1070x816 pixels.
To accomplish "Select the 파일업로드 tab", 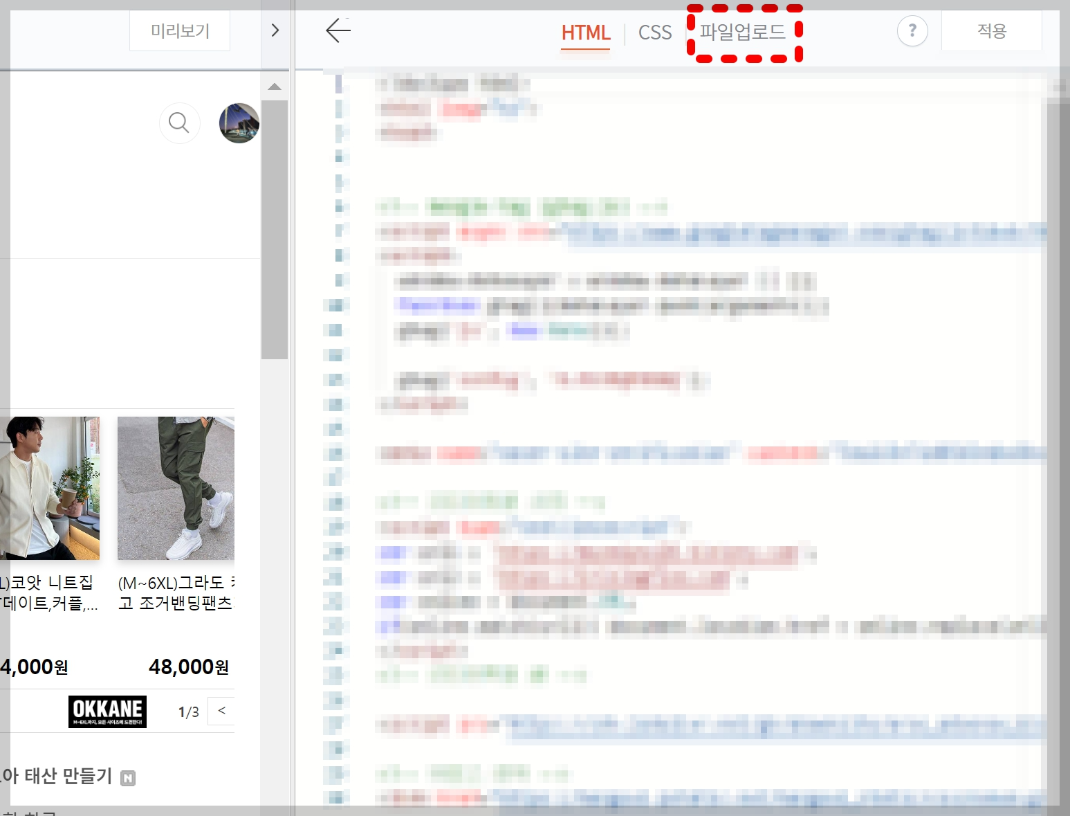I will [743, 32].
